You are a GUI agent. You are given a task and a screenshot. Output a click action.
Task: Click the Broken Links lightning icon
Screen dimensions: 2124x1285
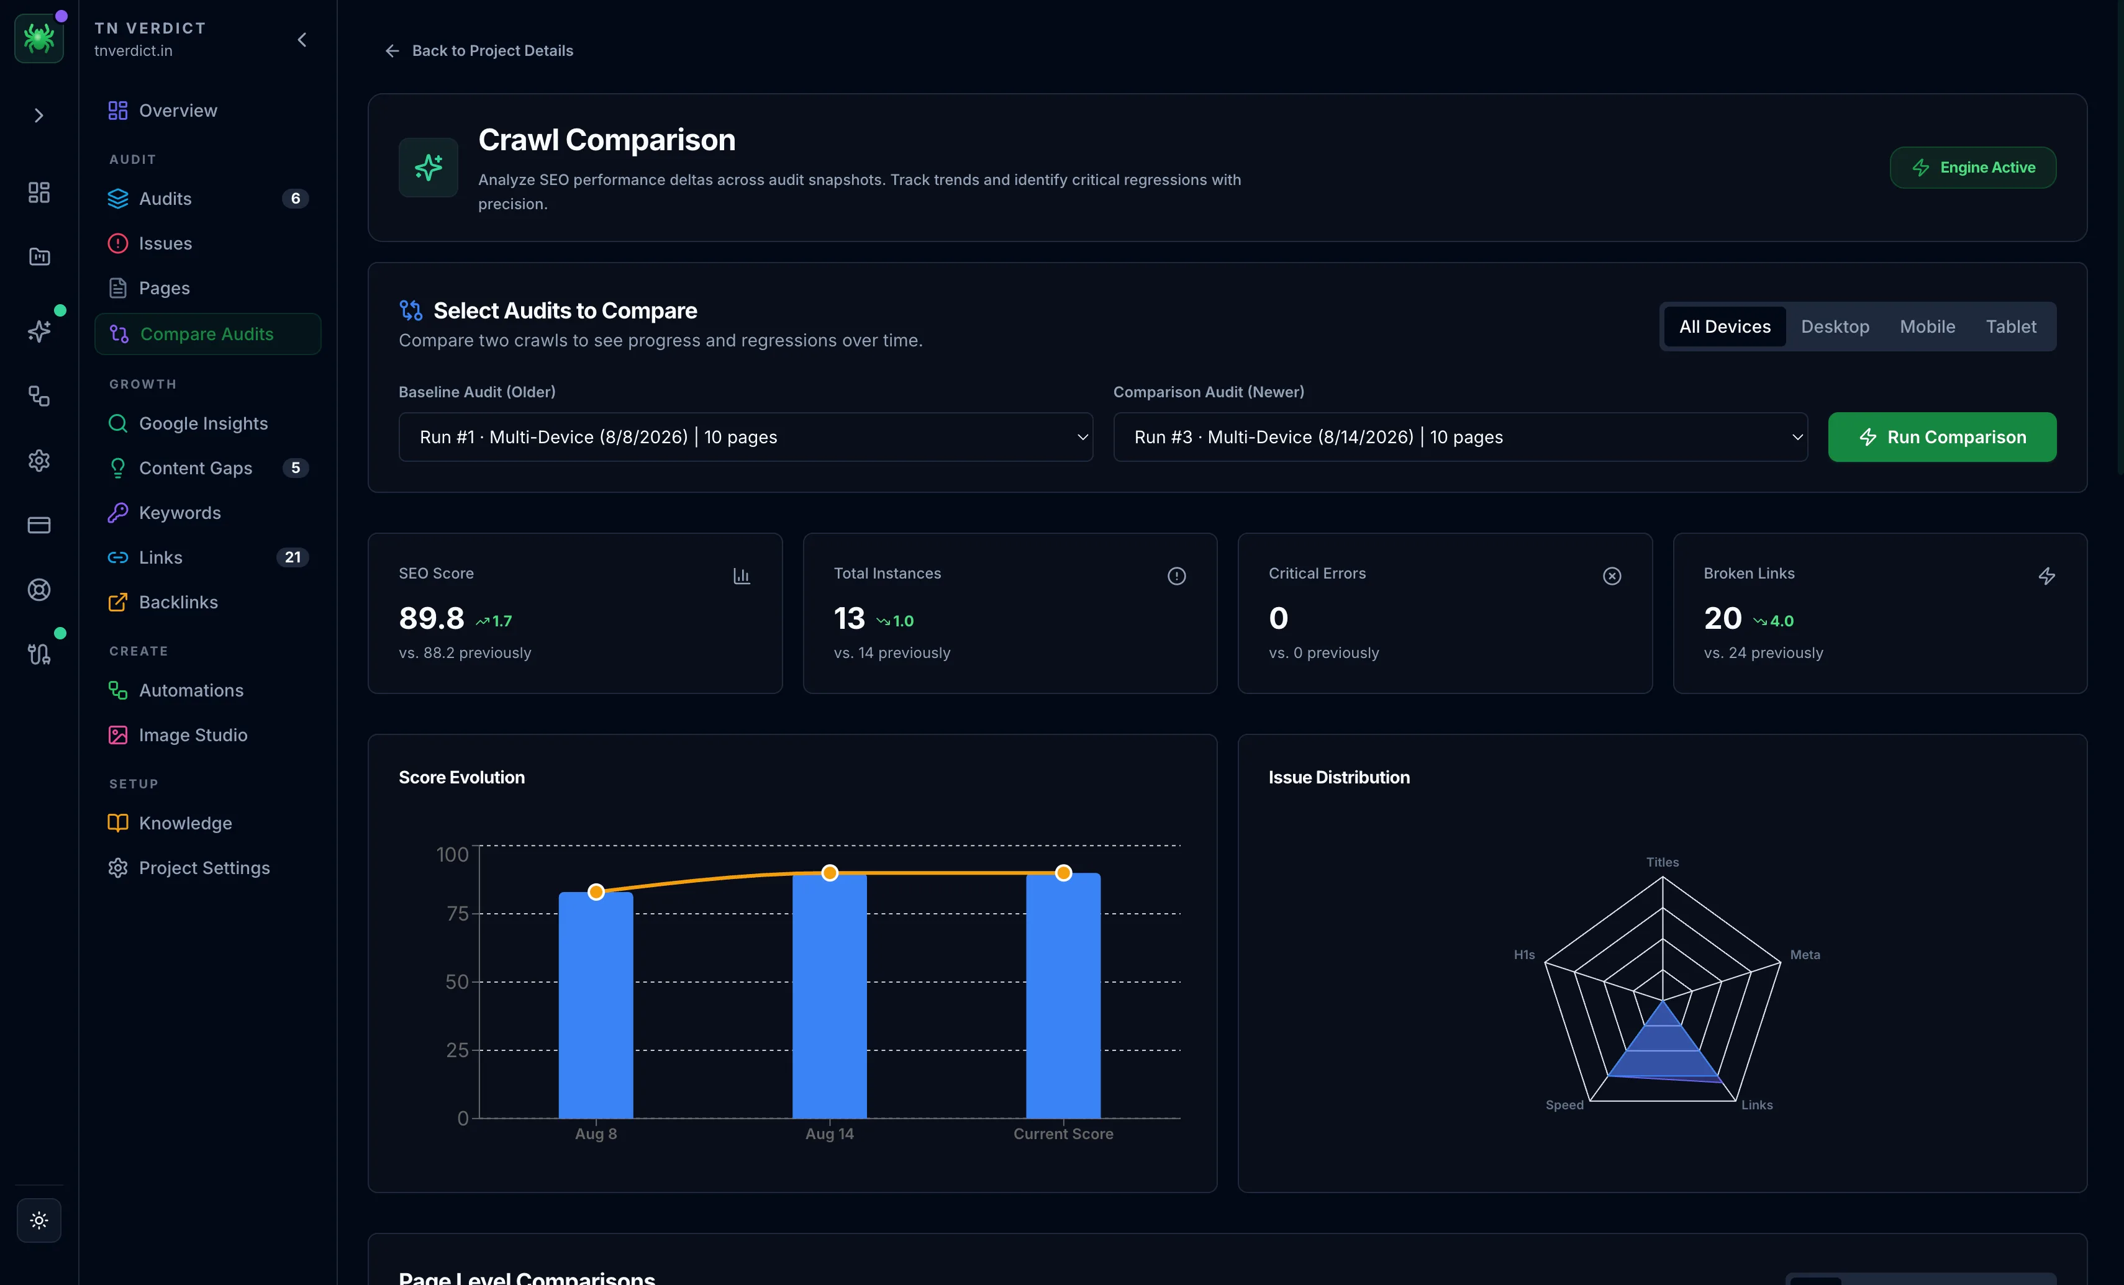coord(2046,575)
